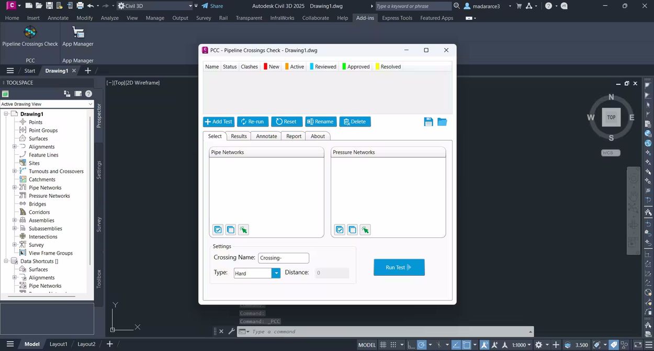Pick Pressure Networks from drawing cursor icon
This screenshot has height=351, width=654.
pos(365,230)
